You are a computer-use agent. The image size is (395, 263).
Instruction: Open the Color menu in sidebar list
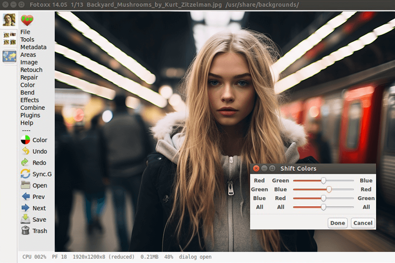pyautogui.click(x=28, y=85)
